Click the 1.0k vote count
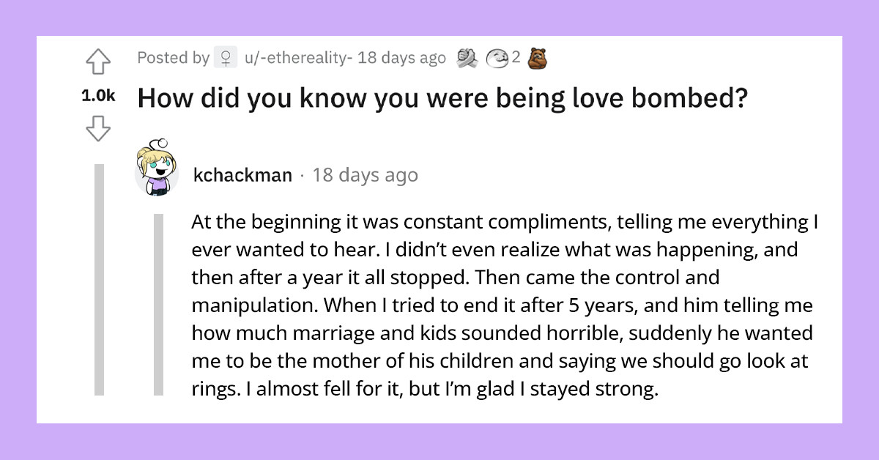 coord(97,96)
